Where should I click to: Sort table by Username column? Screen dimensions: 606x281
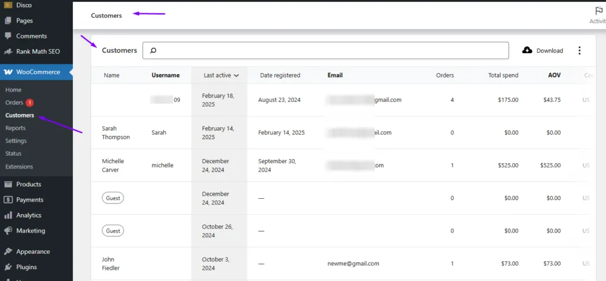click(166, 75)
